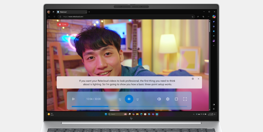Select the Relecloud browser tab
This screenshot has height=132, width=263.
(x=72, y=12)
